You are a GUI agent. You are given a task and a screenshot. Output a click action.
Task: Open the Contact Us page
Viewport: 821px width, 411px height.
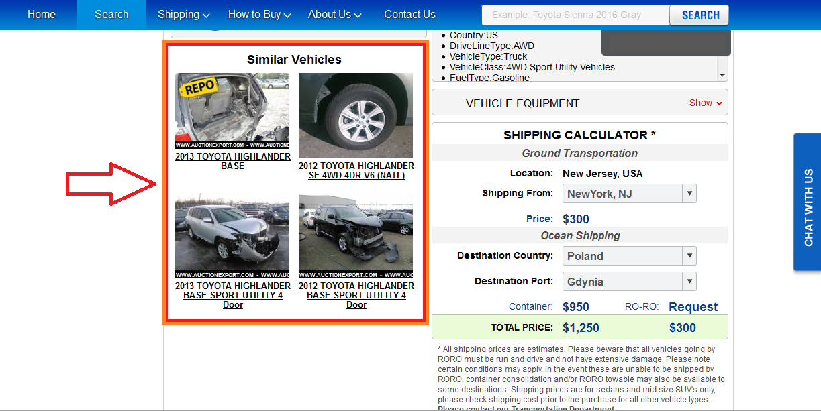coord(409,14)
